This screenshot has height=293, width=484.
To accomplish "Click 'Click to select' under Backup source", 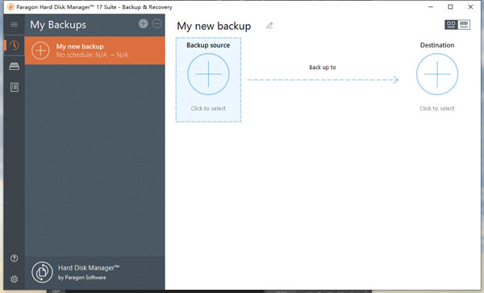I will coord(208,109).
